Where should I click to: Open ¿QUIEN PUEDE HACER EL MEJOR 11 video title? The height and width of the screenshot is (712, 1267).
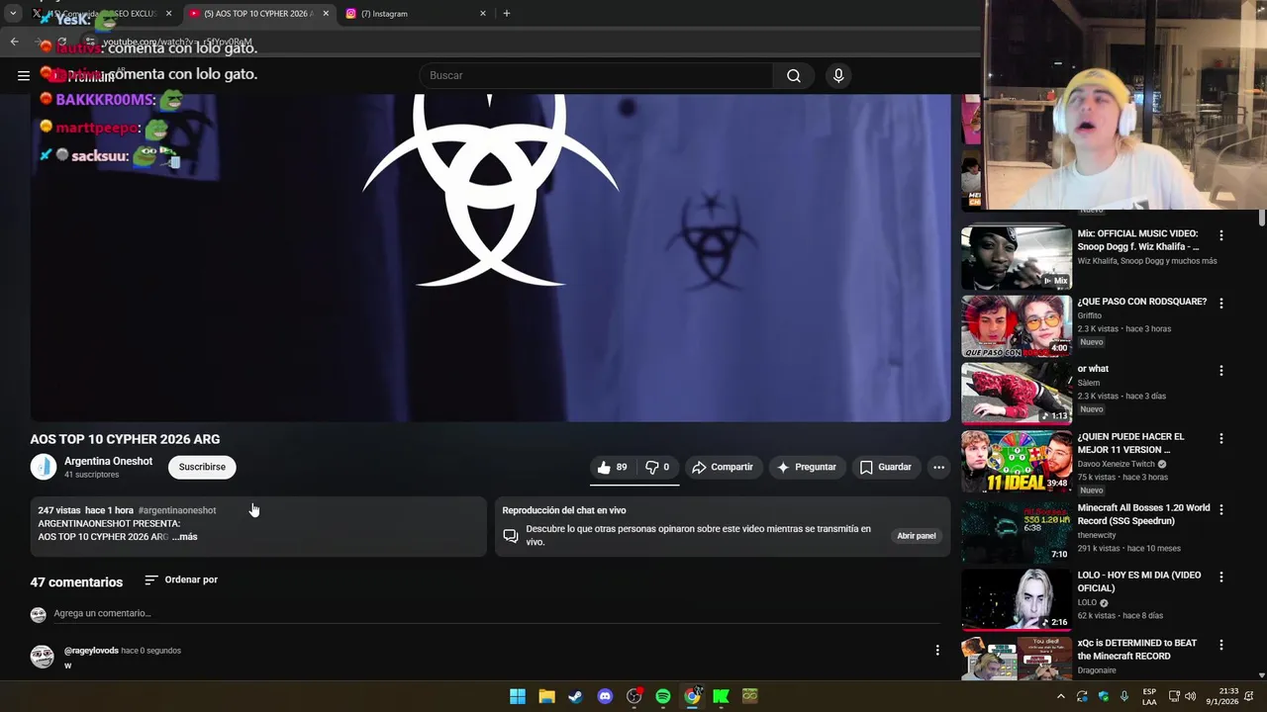coord(1130,443)
